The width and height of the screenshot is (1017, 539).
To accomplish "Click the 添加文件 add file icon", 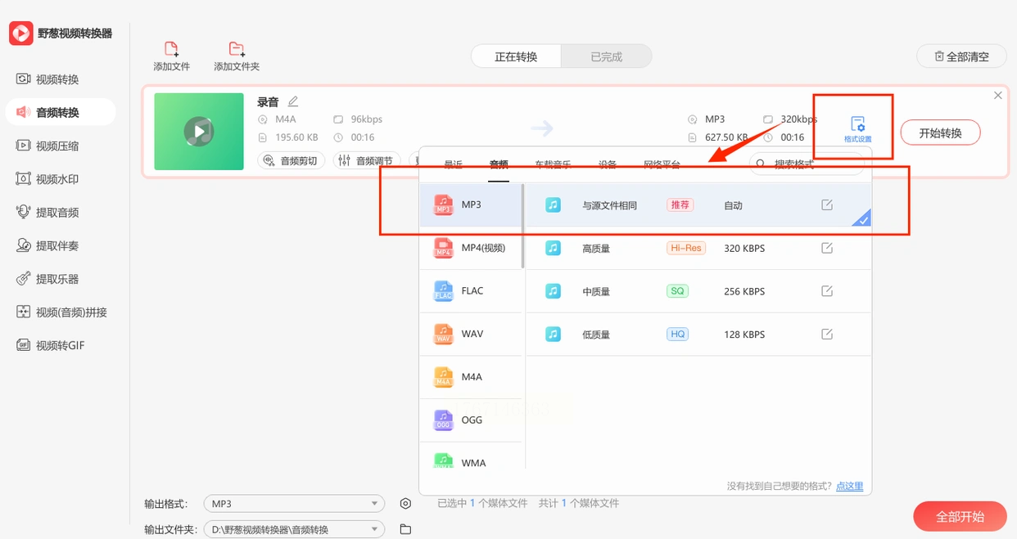I will point(171,49).
